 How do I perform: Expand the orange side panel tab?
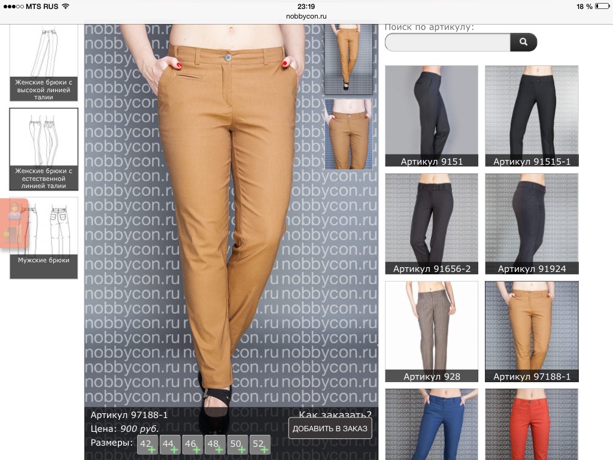(13, 223)
